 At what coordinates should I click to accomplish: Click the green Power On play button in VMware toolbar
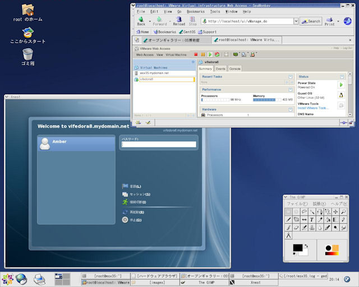pyautogui.click(x=210, y=54)
